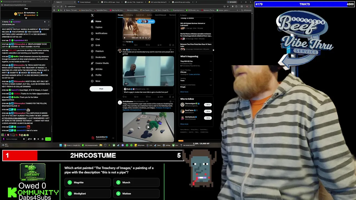Click the Send a message chat field
Viewport: 356px width, 200px height.
tap(14, 139)
